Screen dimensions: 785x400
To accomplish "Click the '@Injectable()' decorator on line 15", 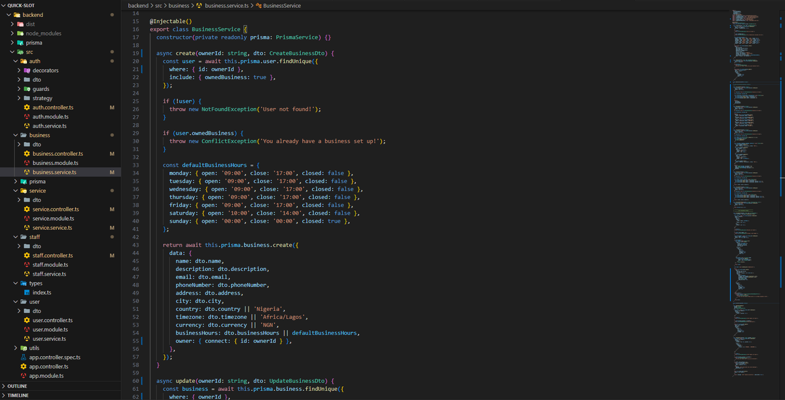I will (169, 22).
